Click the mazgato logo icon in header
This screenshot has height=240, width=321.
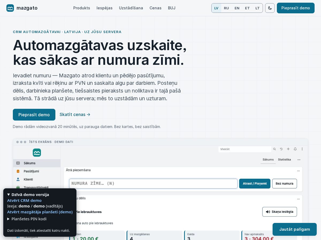pyautogui.click(x=10, y=8)
